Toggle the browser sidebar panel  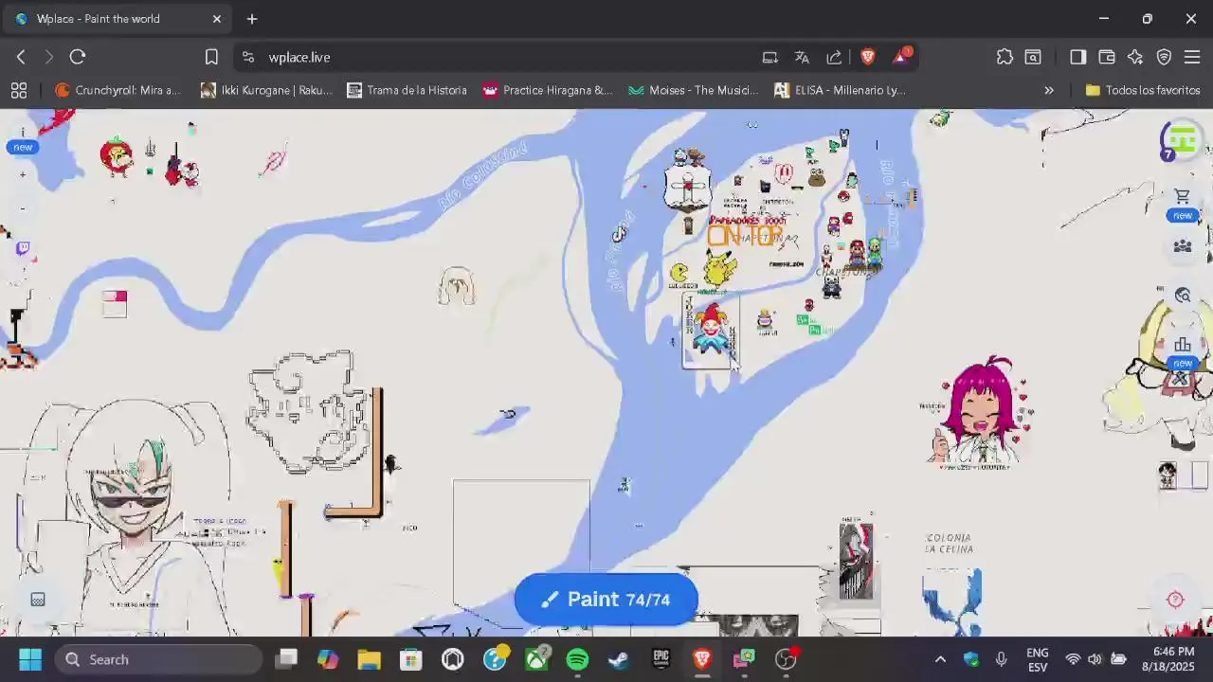click(x=1077, y=57)
